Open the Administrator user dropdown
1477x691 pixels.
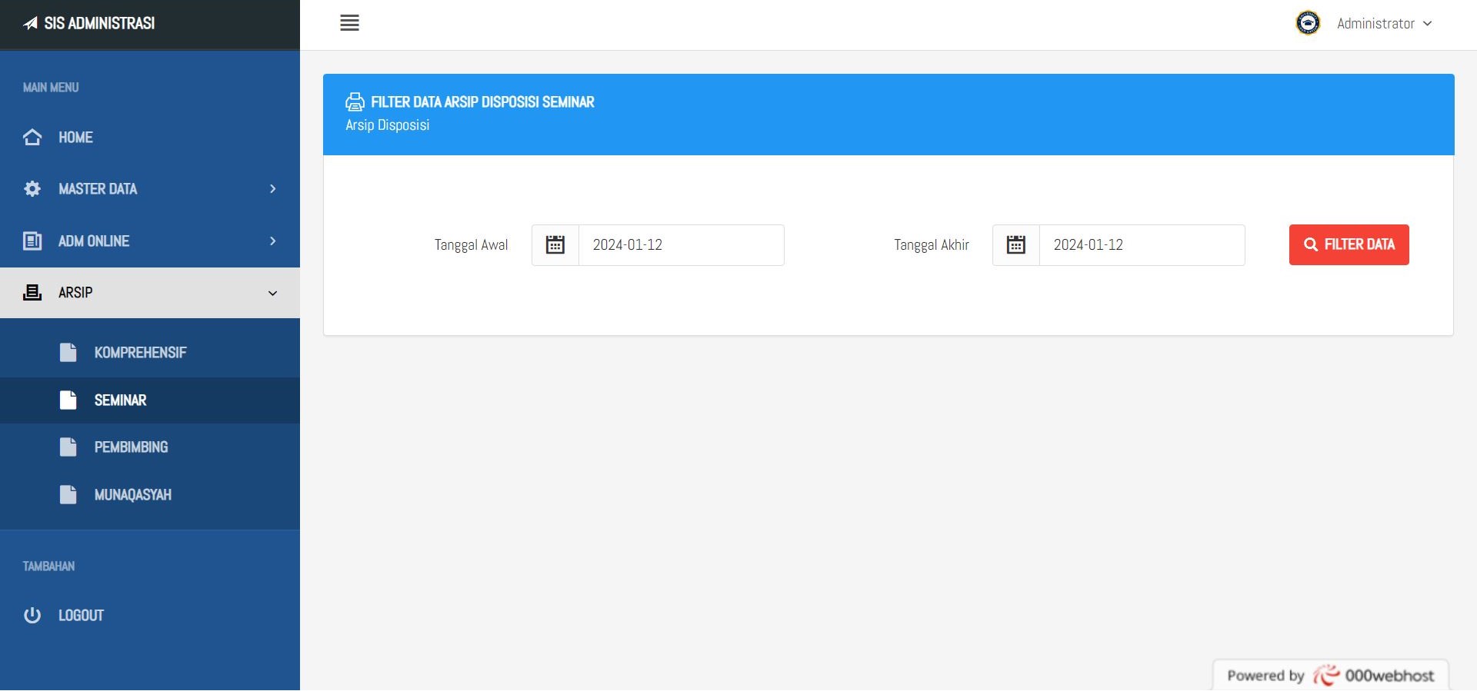pos(1384,24)
